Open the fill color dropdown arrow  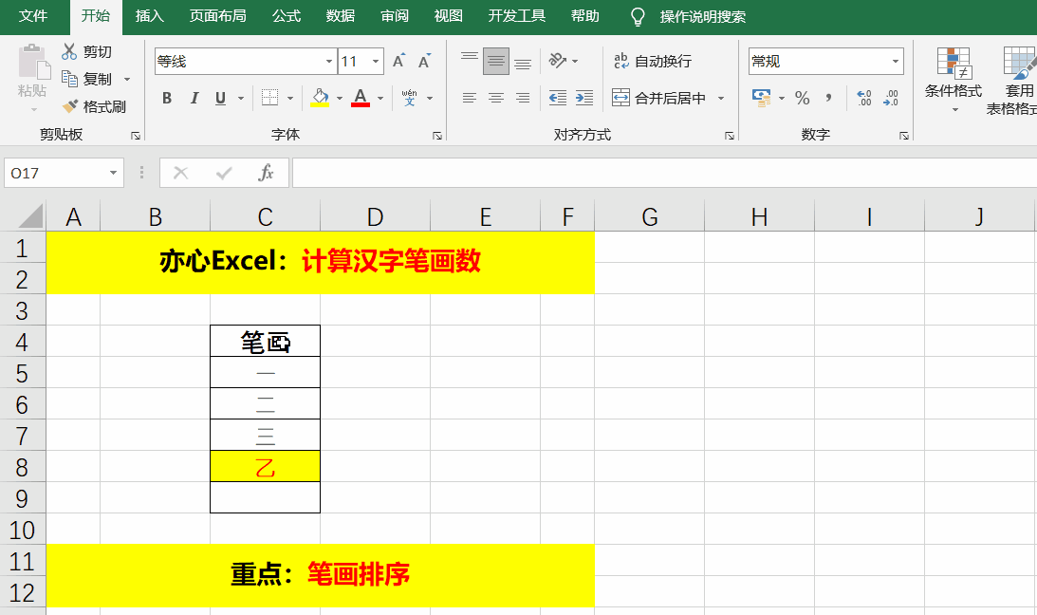340,98
